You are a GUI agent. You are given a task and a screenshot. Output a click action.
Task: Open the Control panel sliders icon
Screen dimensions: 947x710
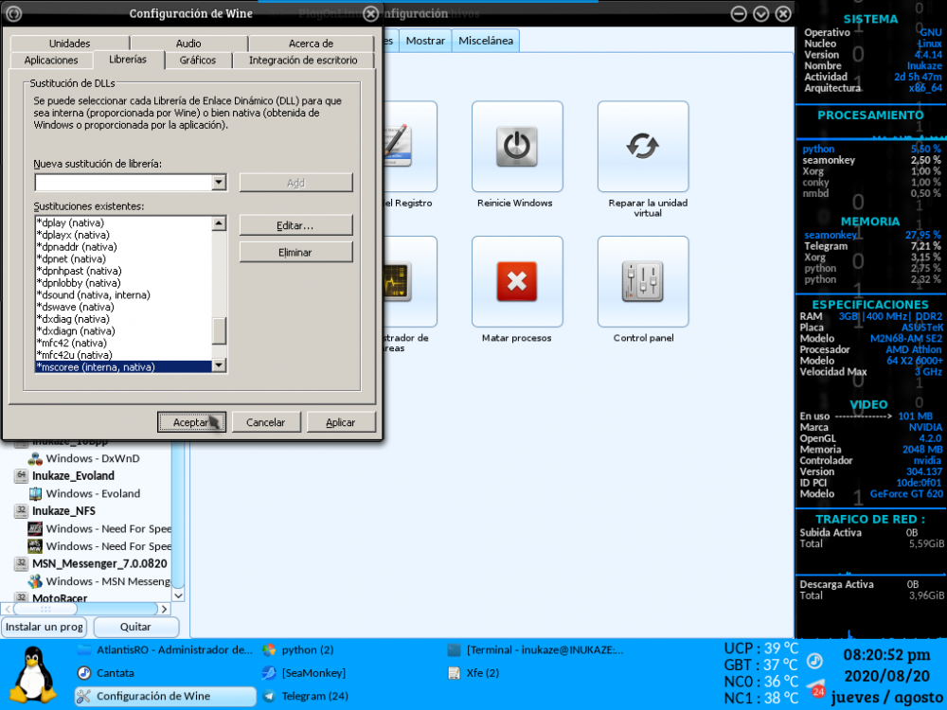point(642,281)
